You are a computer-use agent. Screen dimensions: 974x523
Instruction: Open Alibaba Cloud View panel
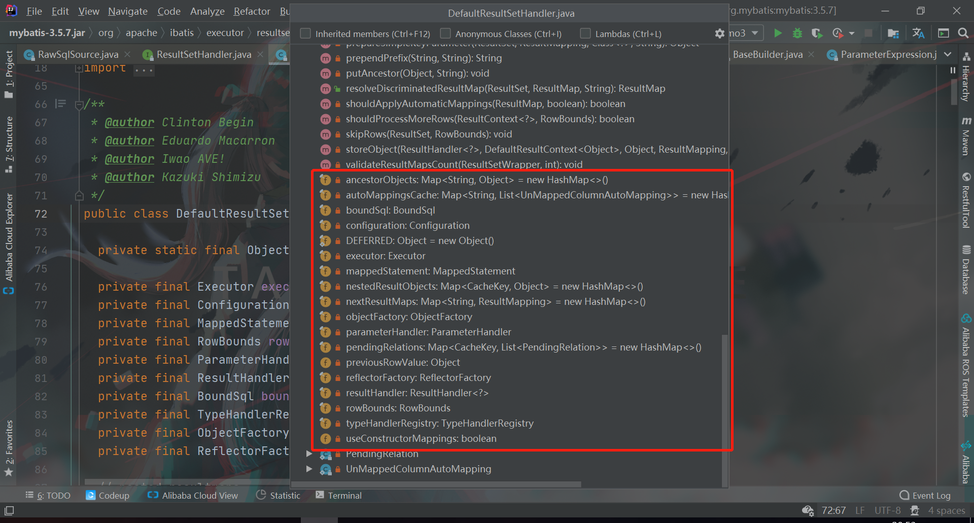coord(192,496)
